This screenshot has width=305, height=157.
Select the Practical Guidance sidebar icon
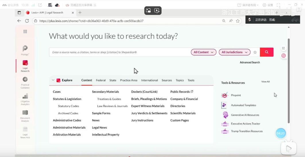[x=25, y=79]
